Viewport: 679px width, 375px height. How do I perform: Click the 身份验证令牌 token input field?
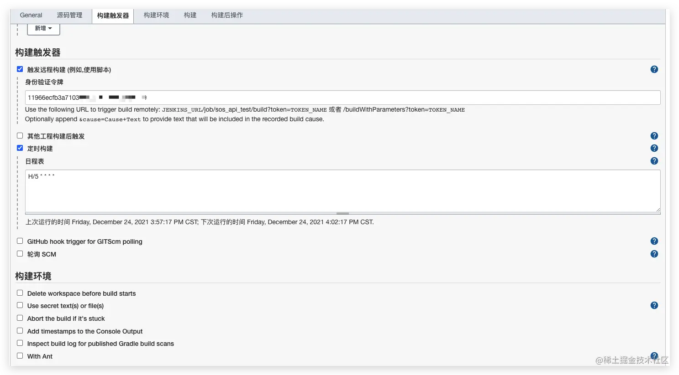pos(342,98)
